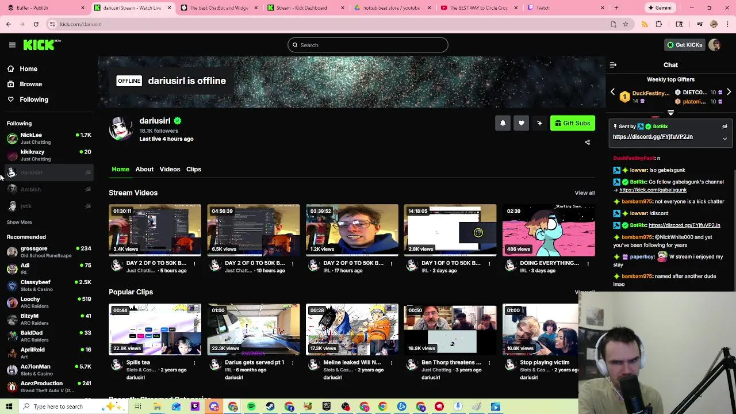Click the Get KICKs button
Image resolution: width=736 pixels, height=414 pixels.
[684, 45]
